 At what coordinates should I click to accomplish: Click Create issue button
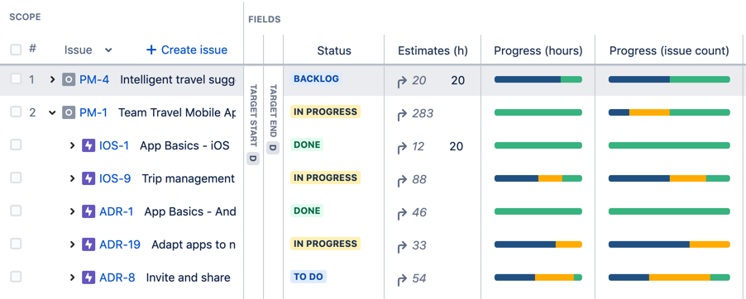tap(187, 50)
